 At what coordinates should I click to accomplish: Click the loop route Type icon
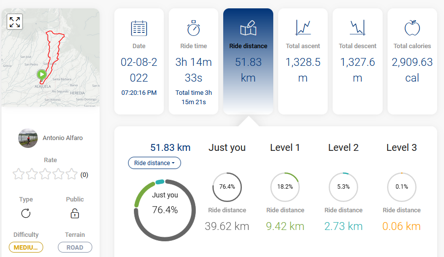[26, 213]
